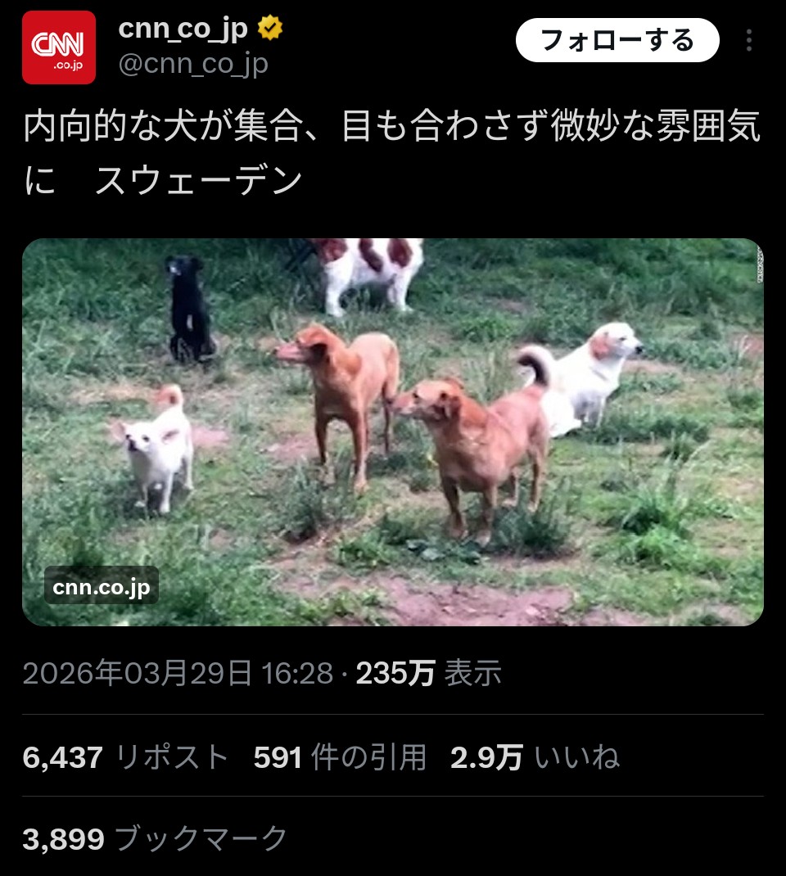Viewport: 786px width, 876px height.
Task: View the 235万 表示 view count
Action: (x=428, y=673)
